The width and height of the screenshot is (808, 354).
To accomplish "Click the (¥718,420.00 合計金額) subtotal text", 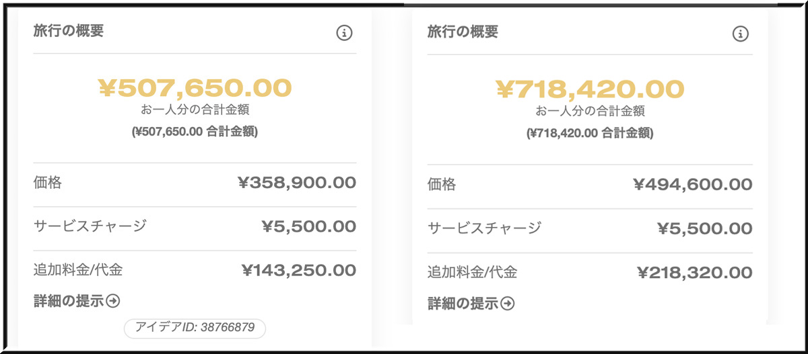I will point(590,134).
